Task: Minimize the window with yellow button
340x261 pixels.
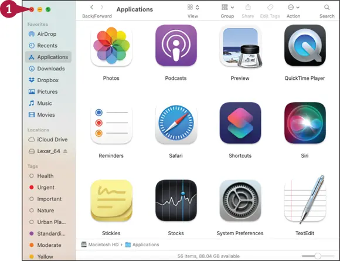Action: [40, 9]
